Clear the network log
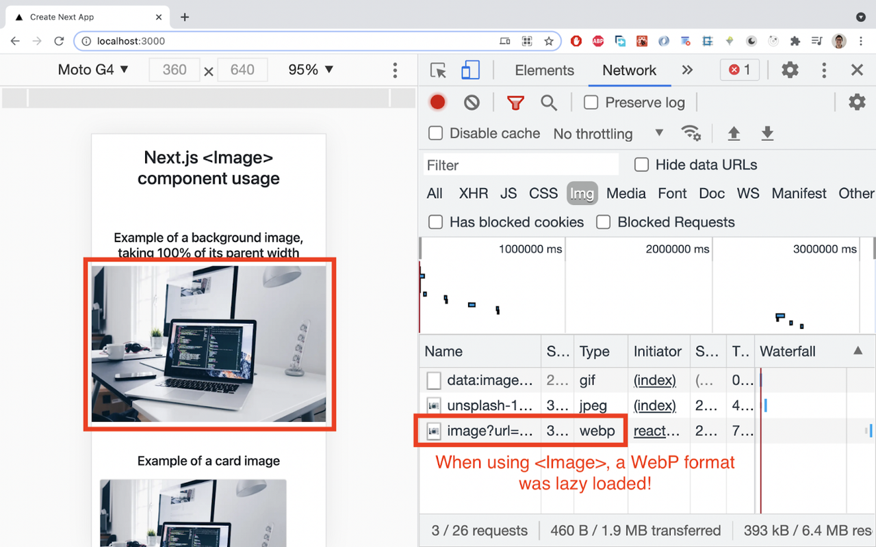Image resolution: width=876 pixels, height=547 pixels. tap(472, 103)
